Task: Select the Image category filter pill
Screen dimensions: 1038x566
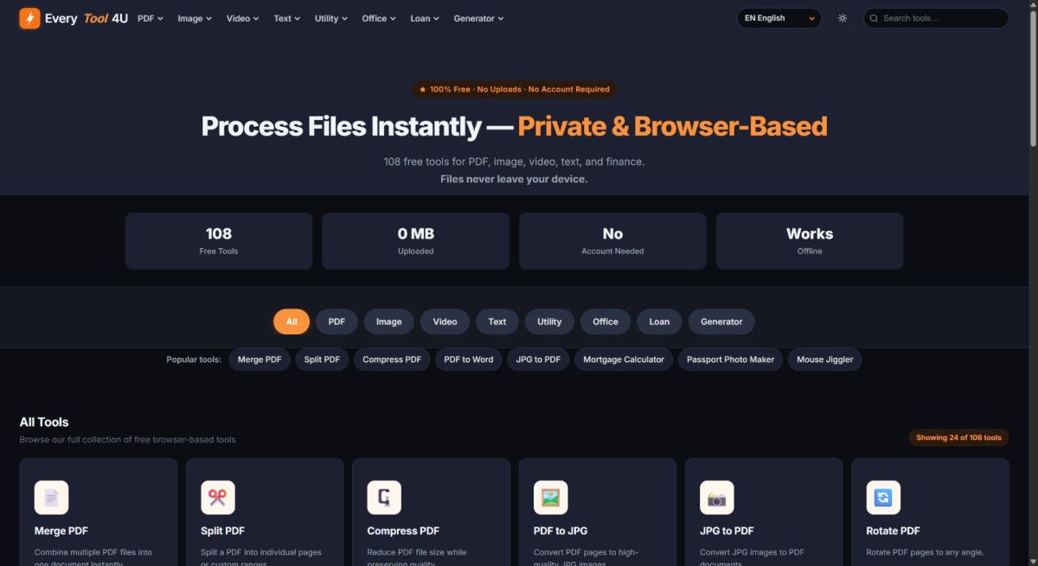Action: pyautogui.click(x=389, y=321)
